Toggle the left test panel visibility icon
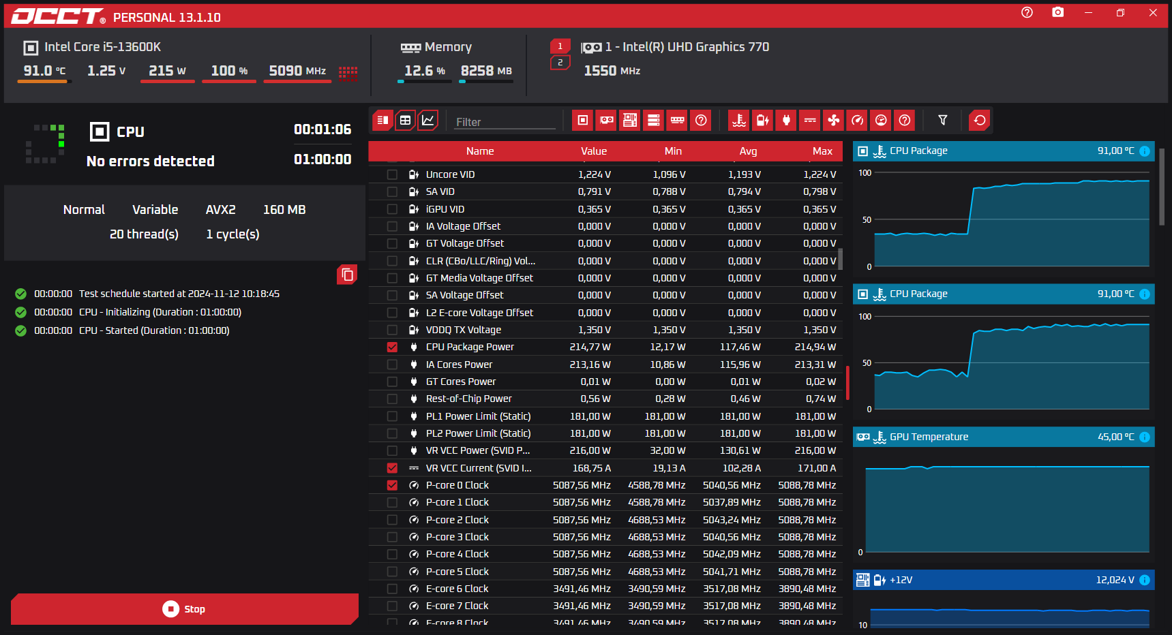Viewport: 1172px width, 635px height. click(x=382, y=121)
